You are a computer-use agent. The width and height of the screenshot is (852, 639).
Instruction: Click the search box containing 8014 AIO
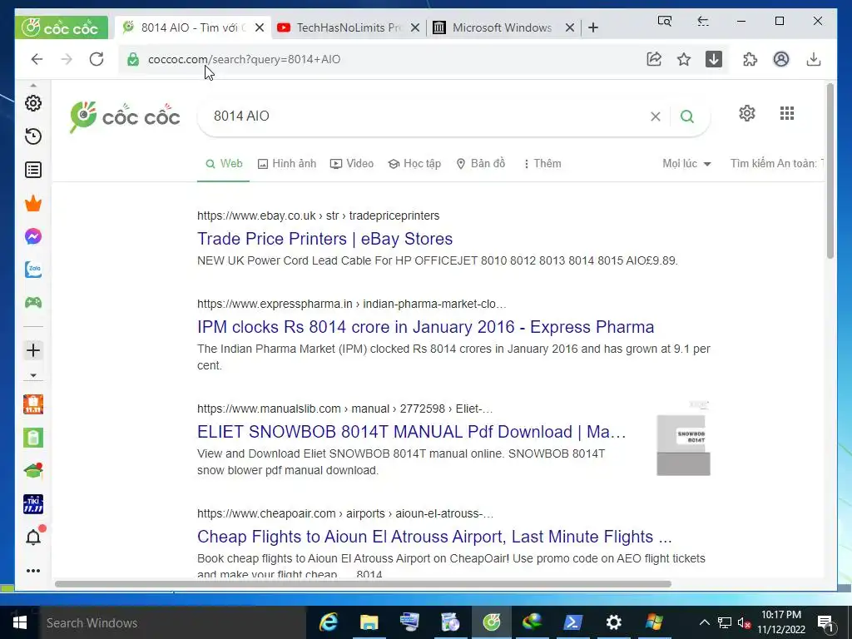[424, 116]
